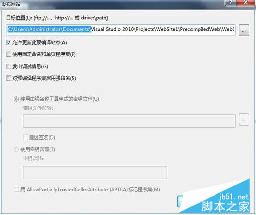This screenshot has width=256, height=215.
Task: Click the browse button beside target location path
Action: pos(244,30)
